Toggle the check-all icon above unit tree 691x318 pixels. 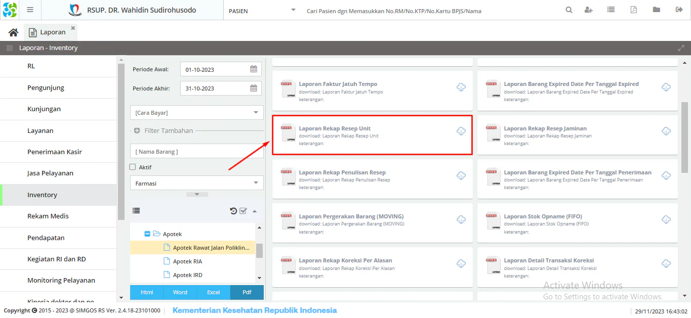[243, 211]
